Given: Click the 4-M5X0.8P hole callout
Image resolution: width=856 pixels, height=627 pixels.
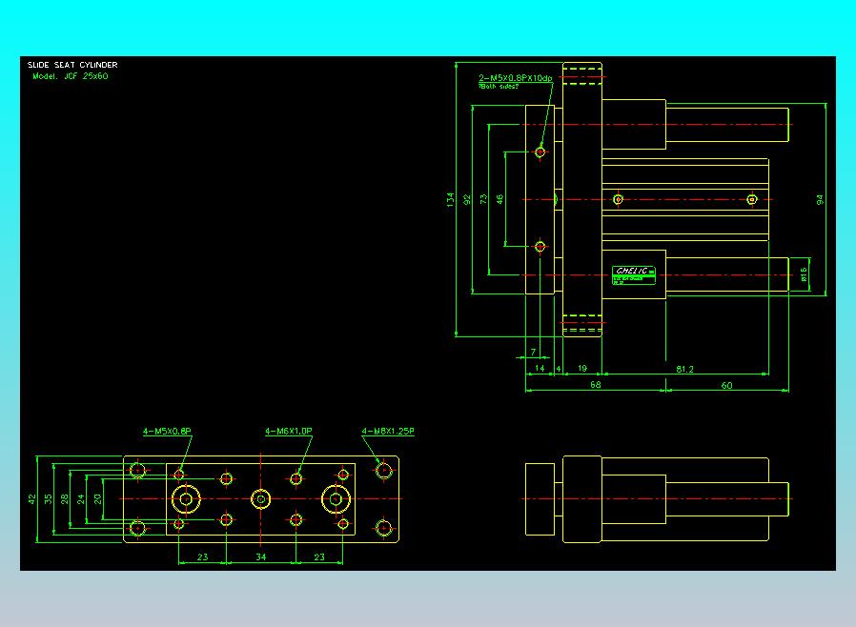Looking at the screenshot, I should pyautogui.click(x=167, y=431).
